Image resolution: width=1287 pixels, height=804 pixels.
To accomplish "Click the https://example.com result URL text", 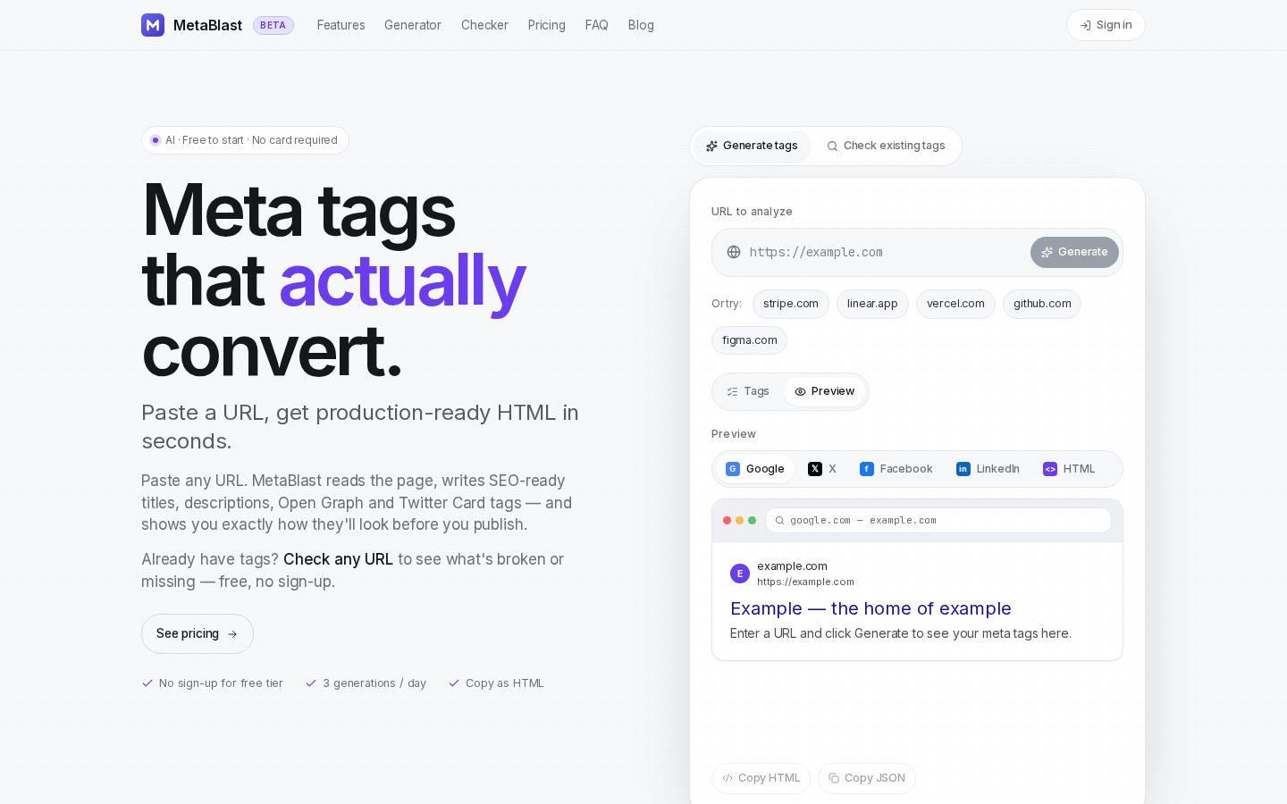I will click(x=805, y=582).
